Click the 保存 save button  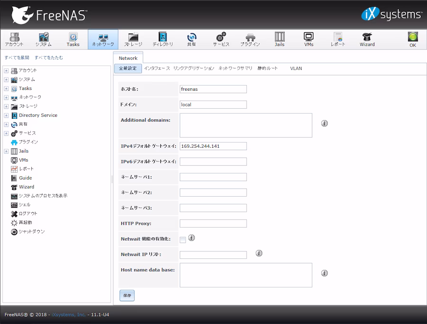(x=127, y=295)
